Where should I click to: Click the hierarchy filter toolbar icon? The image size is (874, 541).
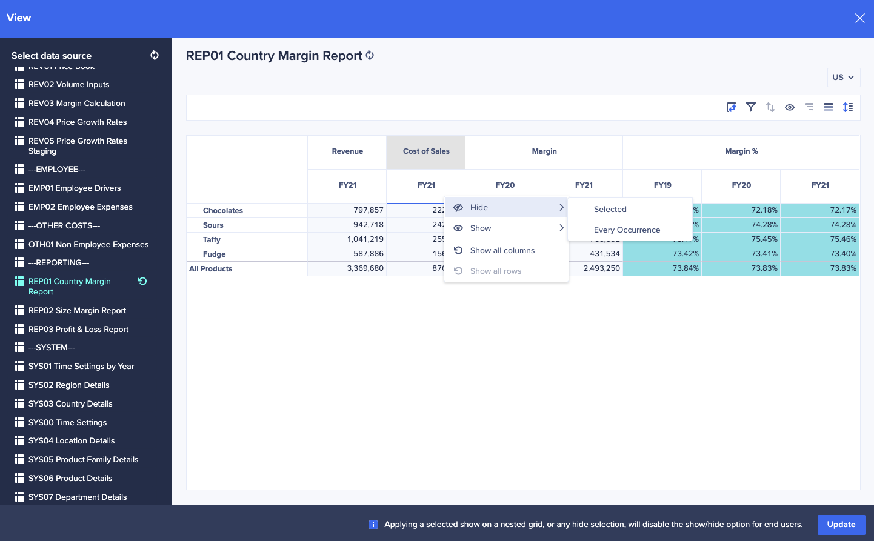809,107
